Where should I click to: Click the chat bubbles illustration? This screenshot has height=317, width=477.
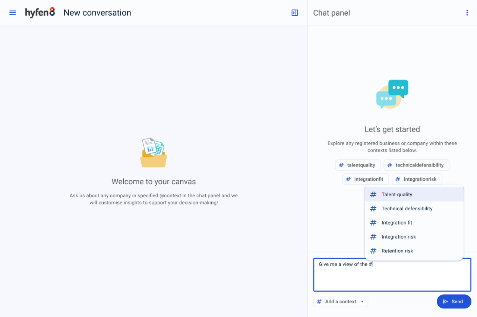[392, 94]
